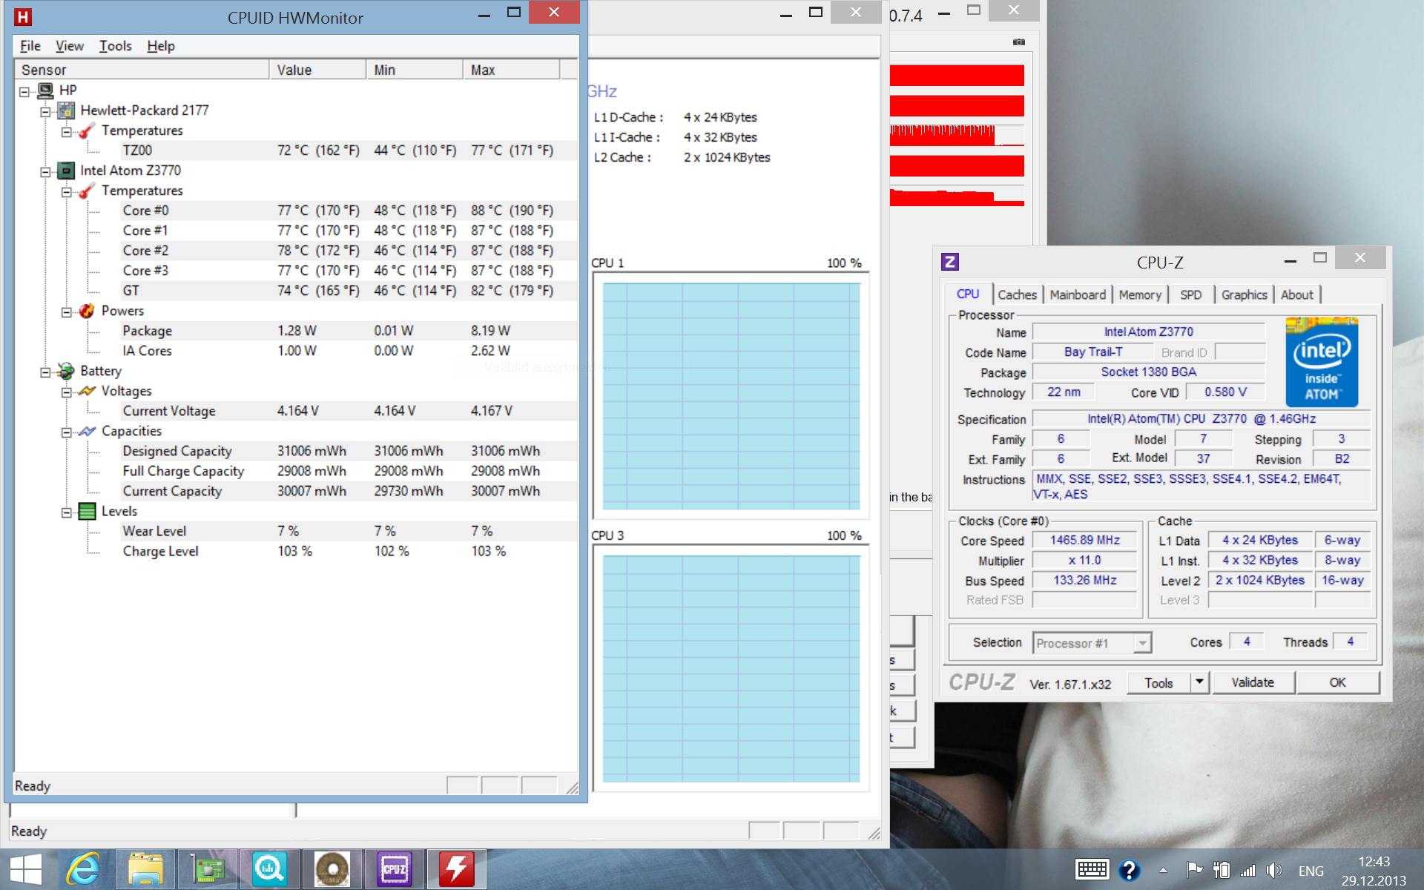Open the Help menu in HWMonitor
This screenshot has width=1424, height=890.
(161, 46)
